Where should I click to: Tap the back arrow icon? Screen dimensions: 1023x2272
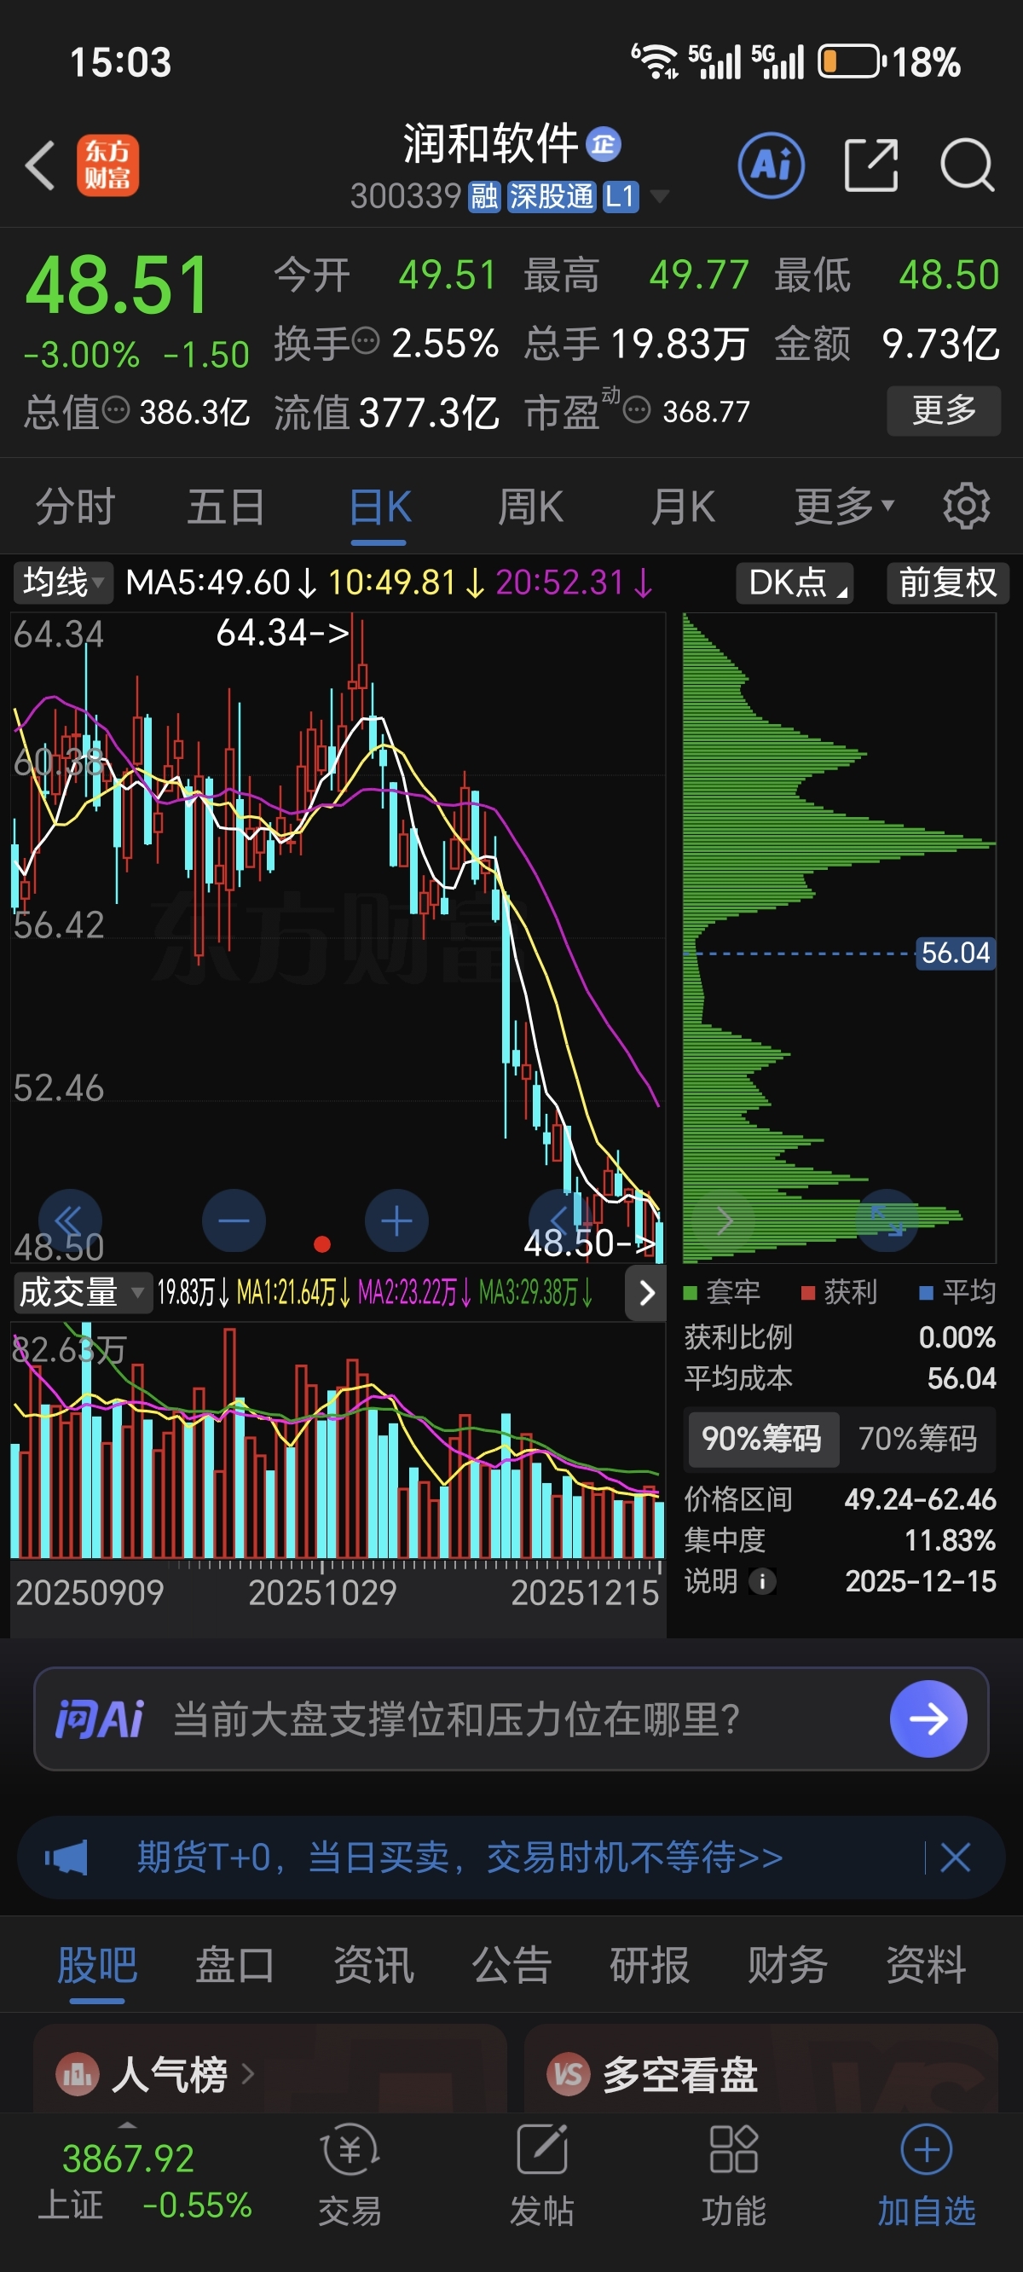tap(41, 165)
